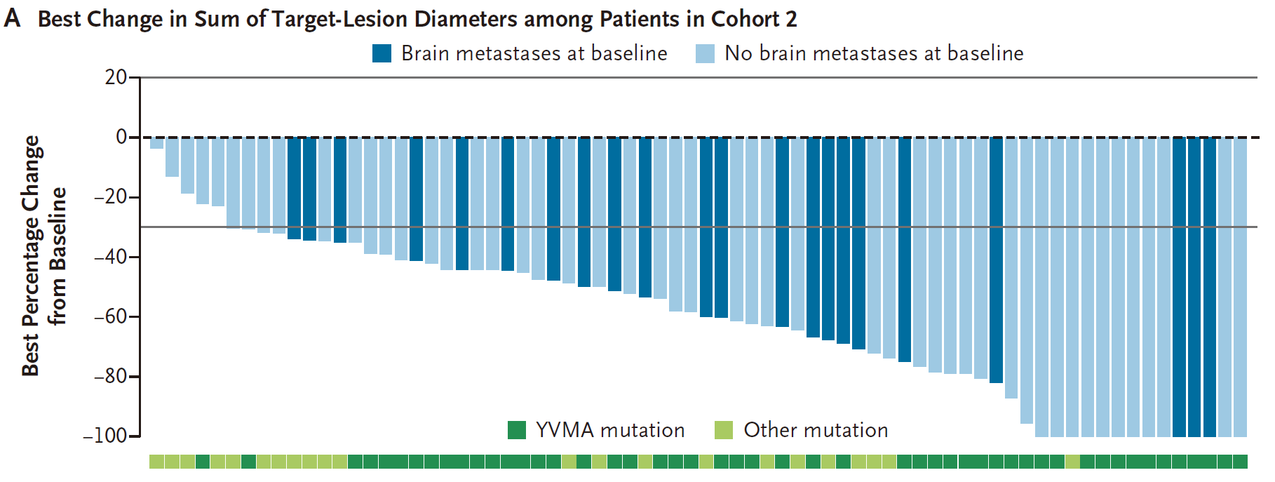Image resolution: width=1275 pixels, height=482 pixels.
Task: Click the chart title about Cohort 2
Action: click(417, 19)
